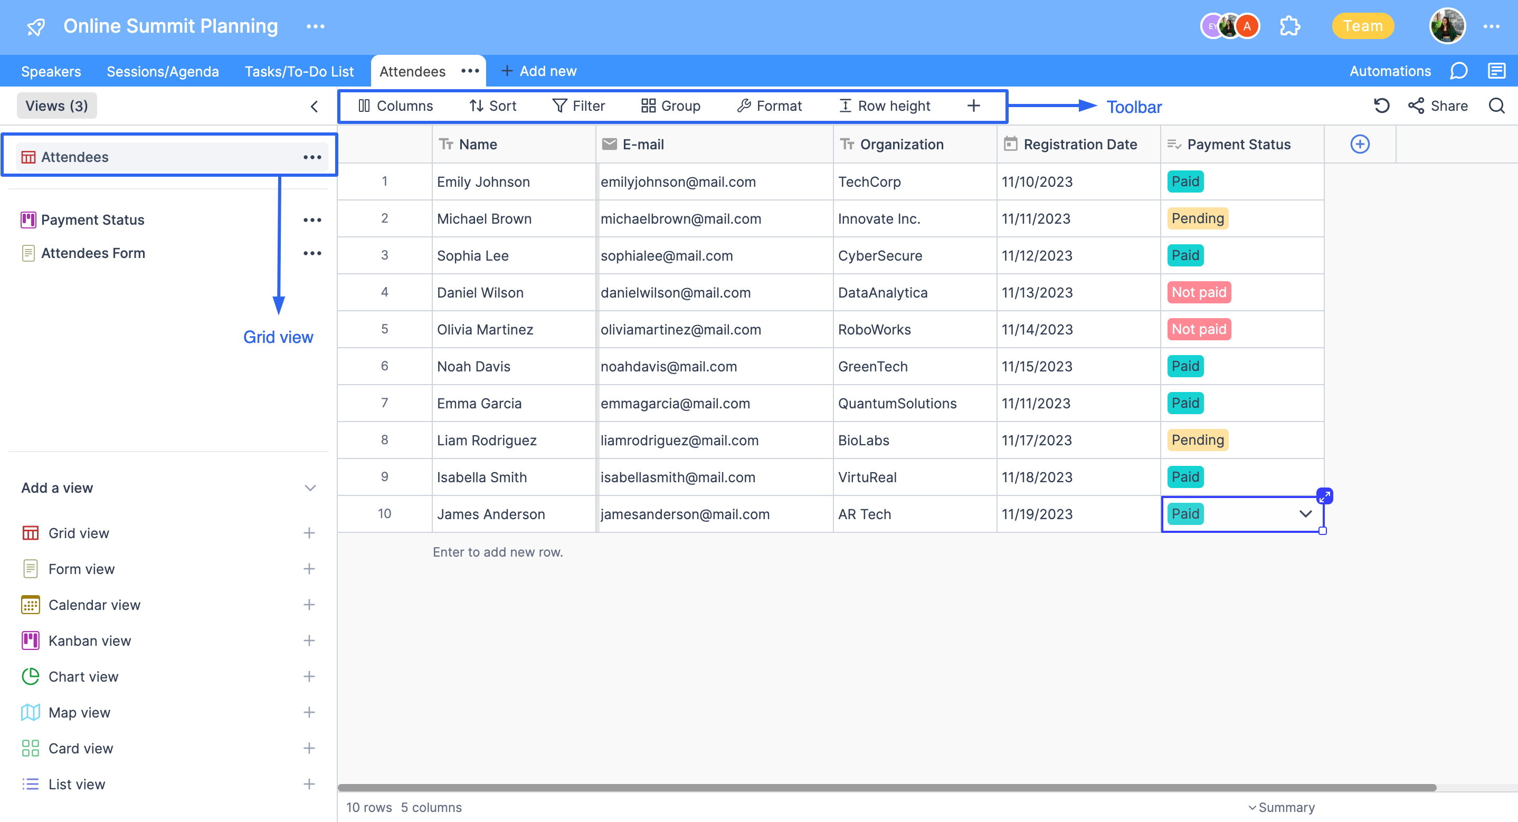Select the cell 'QuantumSolutions'
This screenshot has height=822, width=1518.
915,404
